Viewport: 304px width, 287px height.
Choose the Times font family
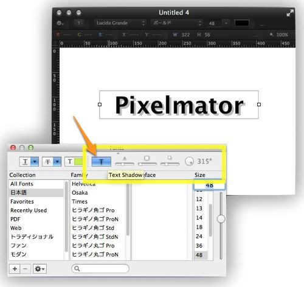click(x=98, y=202)
